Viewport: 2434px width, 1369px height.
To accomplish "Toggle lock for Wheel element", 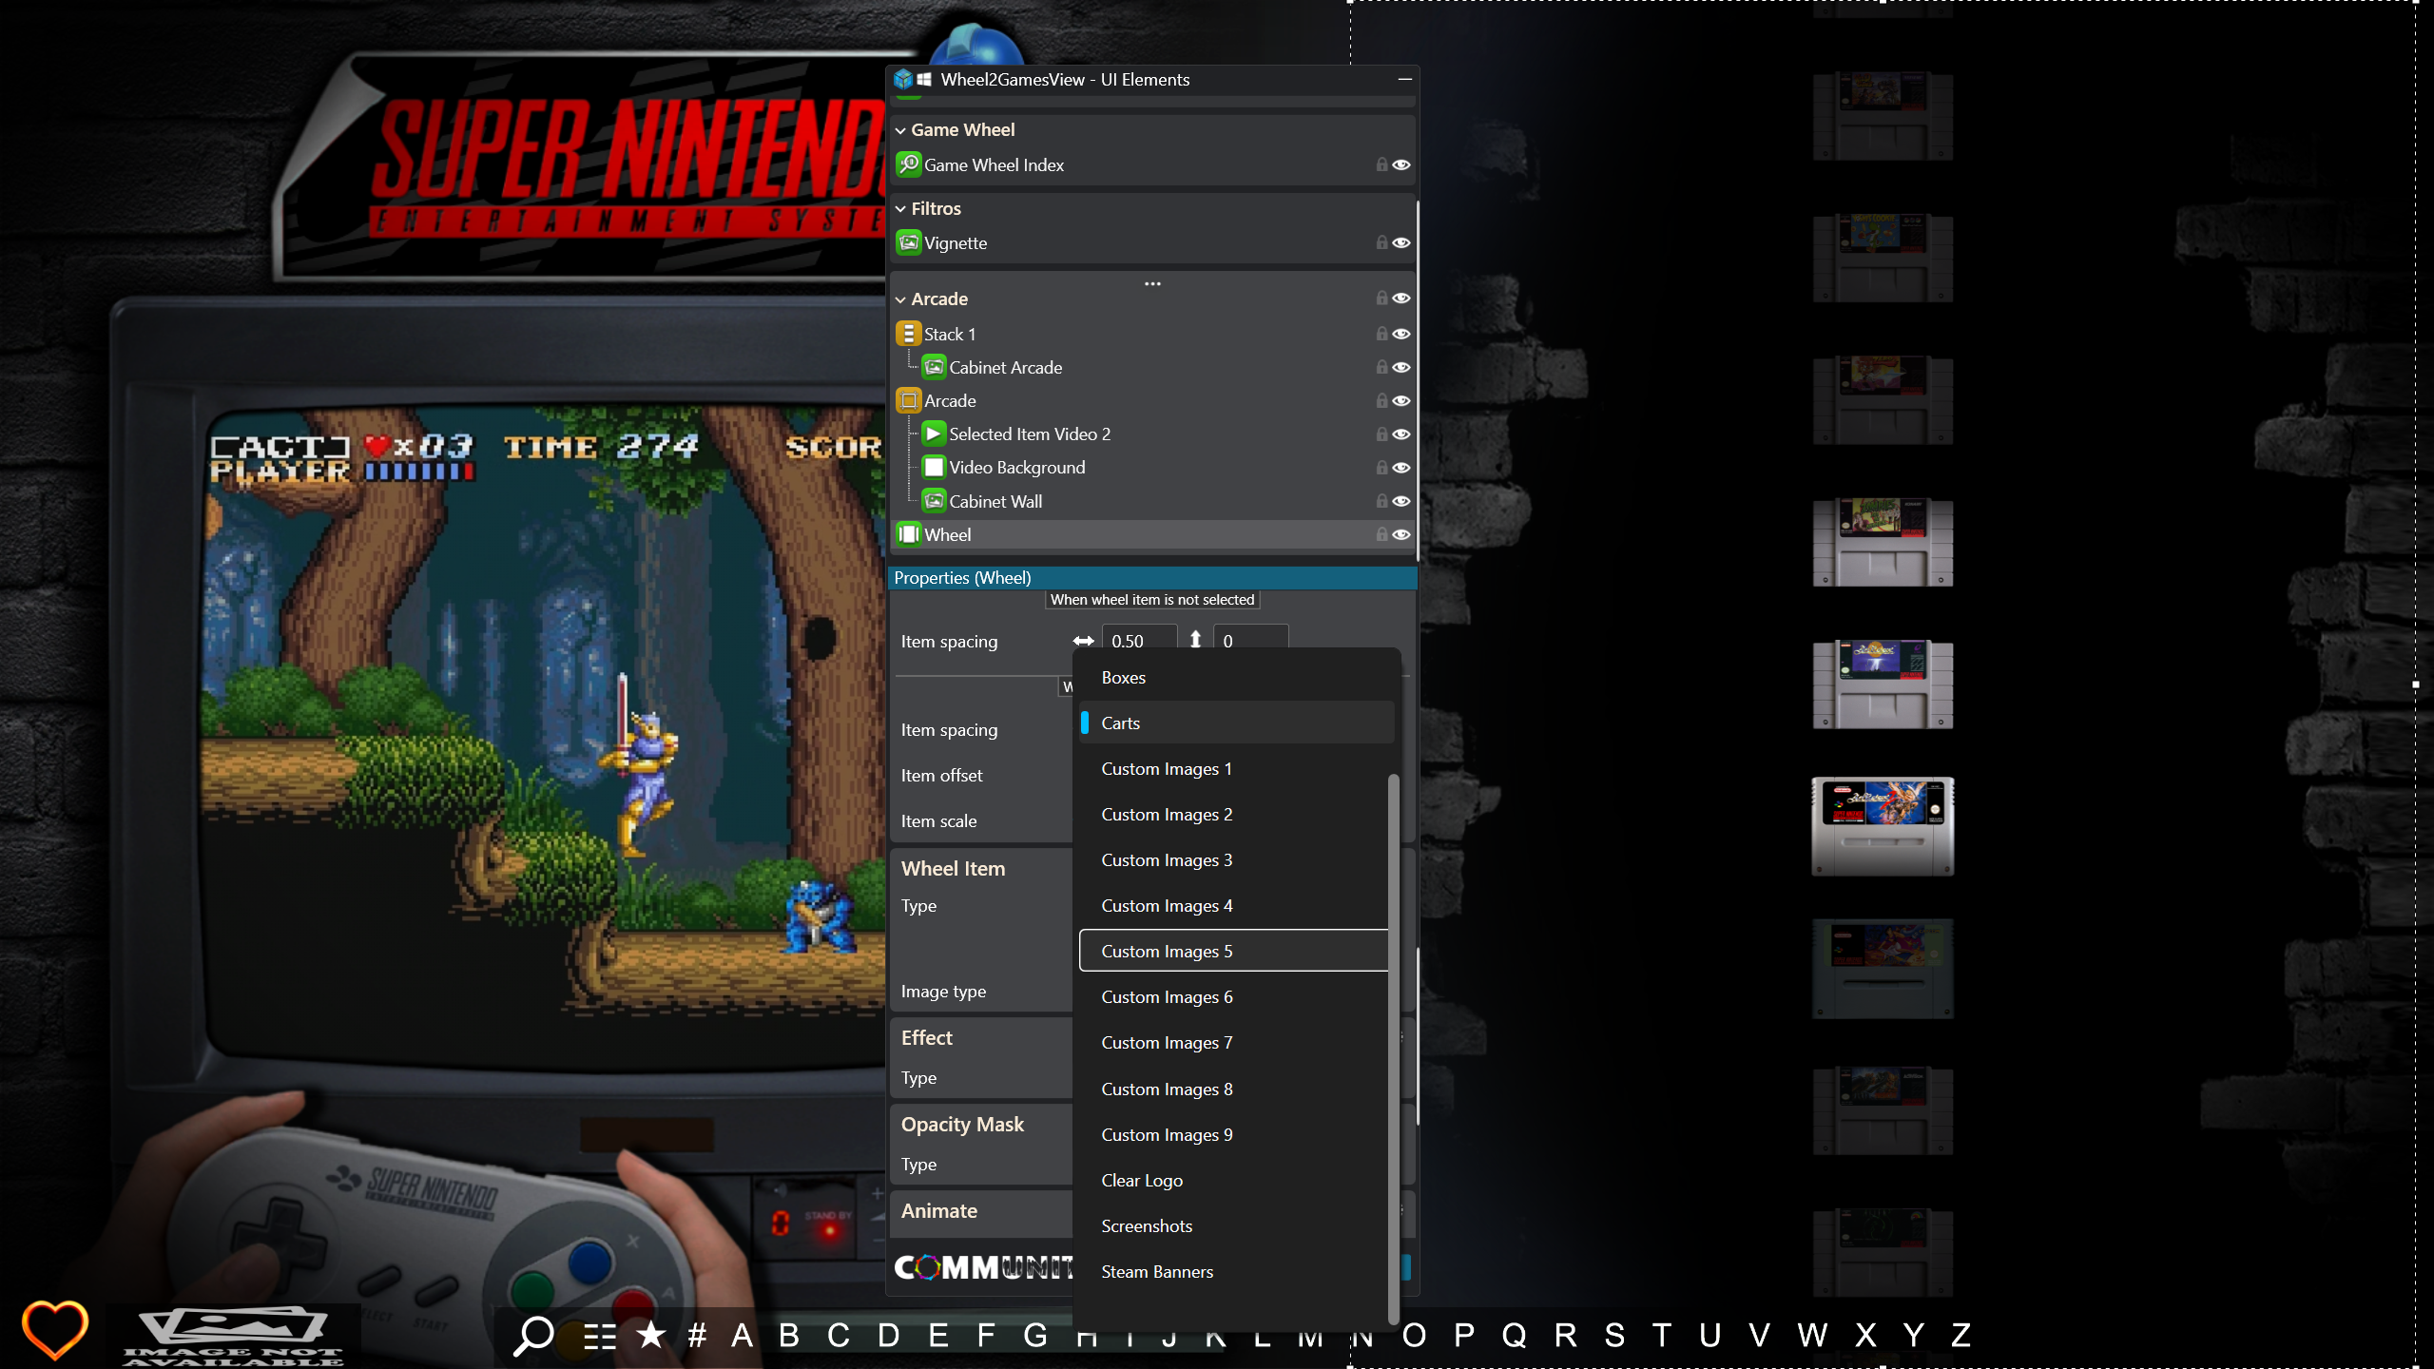I will coord(1381,534).
